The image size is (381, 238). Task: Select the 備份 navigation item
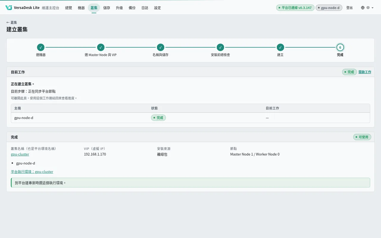[132, 8]
